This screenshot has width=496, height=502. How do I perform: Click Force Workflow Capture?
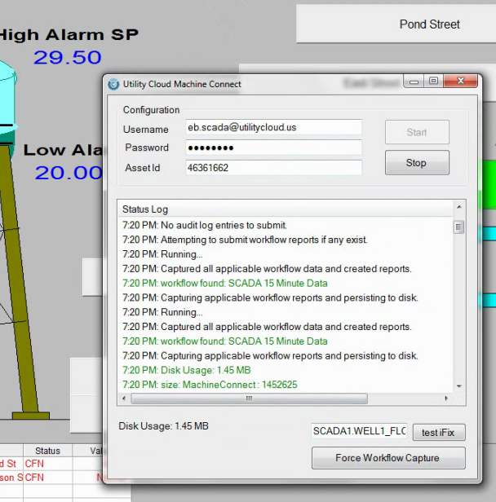(387, 458)
